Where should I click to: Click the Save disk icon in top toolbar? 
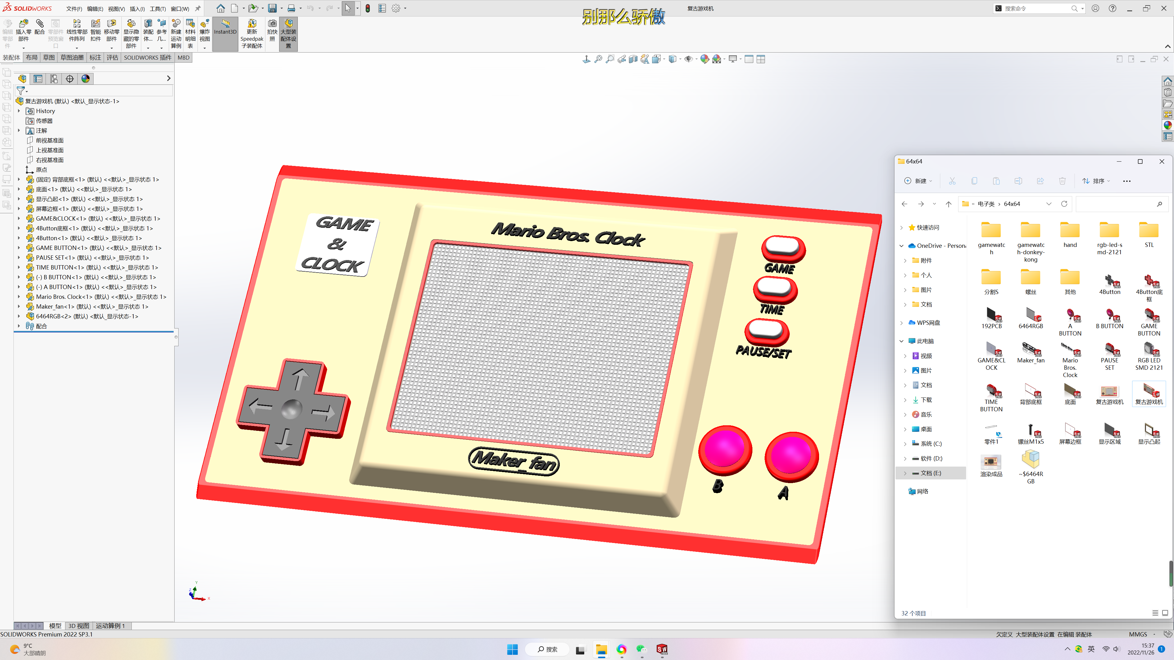(x=272, y=8)
